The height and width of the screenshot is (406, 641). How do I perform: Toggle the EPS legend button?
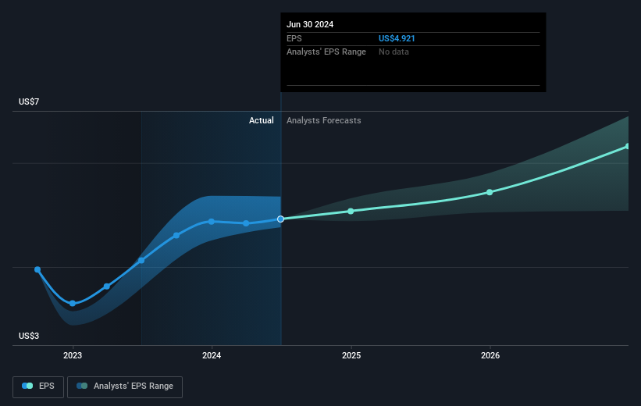[38, 386]
